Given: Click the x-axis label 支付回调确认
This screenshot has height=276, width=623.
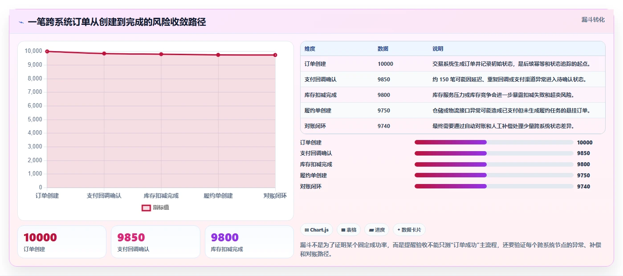Looking at the screenshot, I should 104,196.
